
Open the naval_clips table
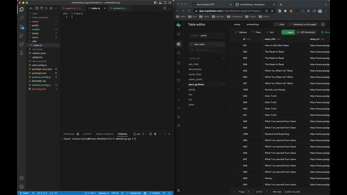(x=195, y=74)
